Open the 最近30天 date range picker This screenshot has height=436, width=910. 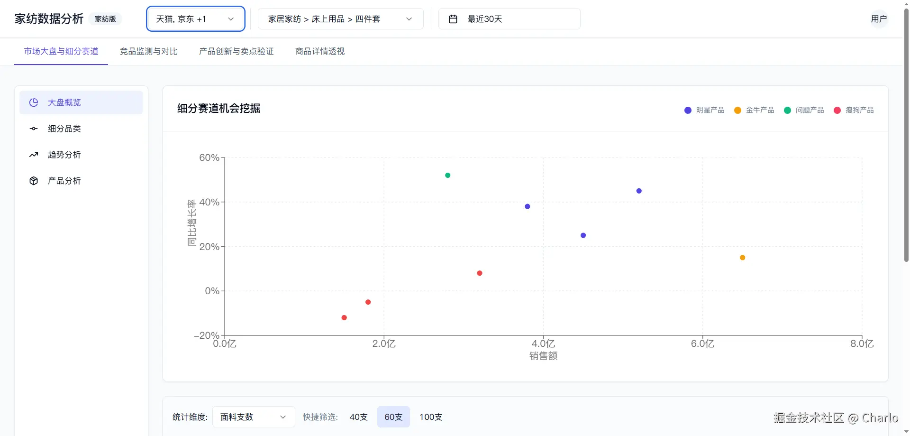coord(509,19)
